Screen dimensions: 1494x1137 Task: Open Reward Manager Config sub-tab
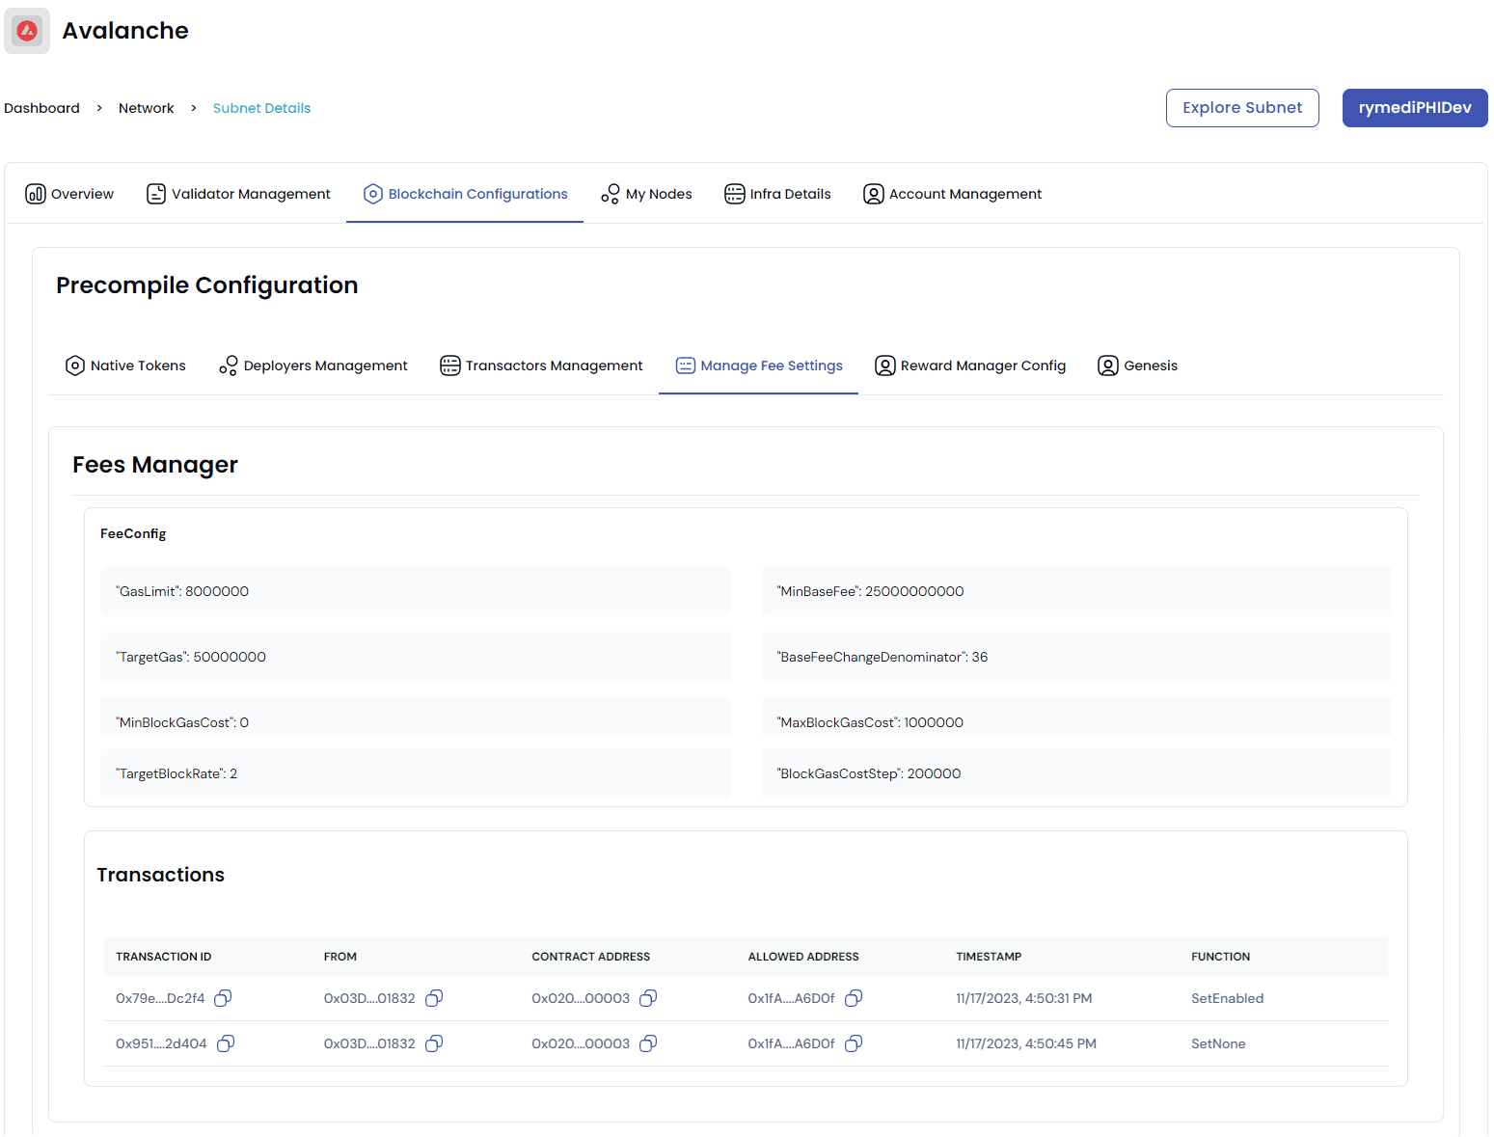point(970,365)
